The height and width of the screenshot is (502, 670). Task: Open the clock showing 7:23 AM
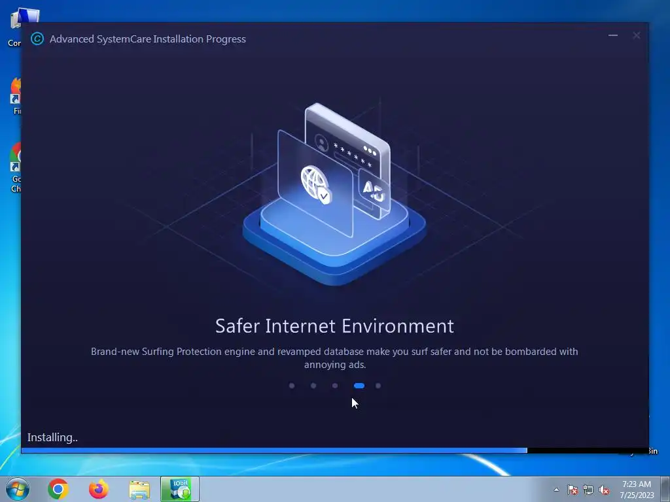click(x=637, y=489)
